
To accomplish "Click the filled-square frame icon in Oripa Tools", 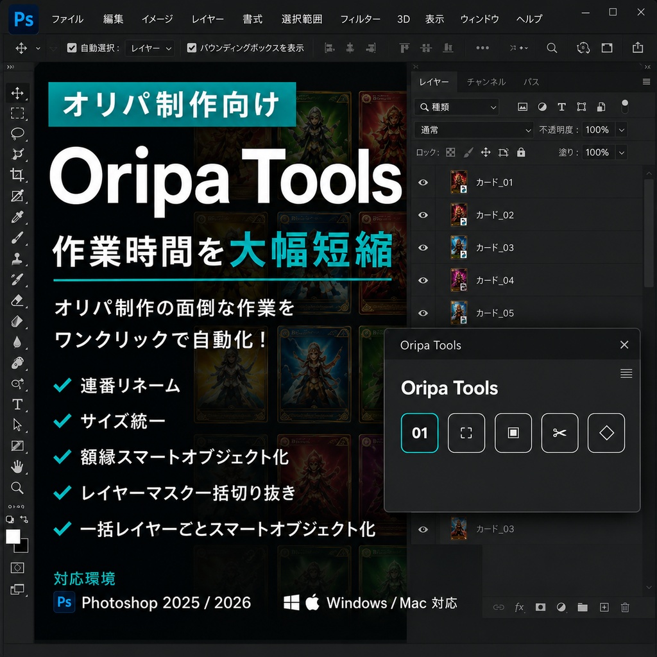I will (x=513, y=433).
